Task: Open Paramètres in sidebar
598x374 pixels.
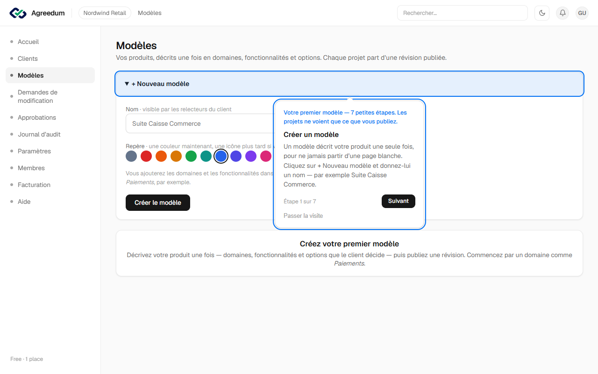Action: point(50,151)
